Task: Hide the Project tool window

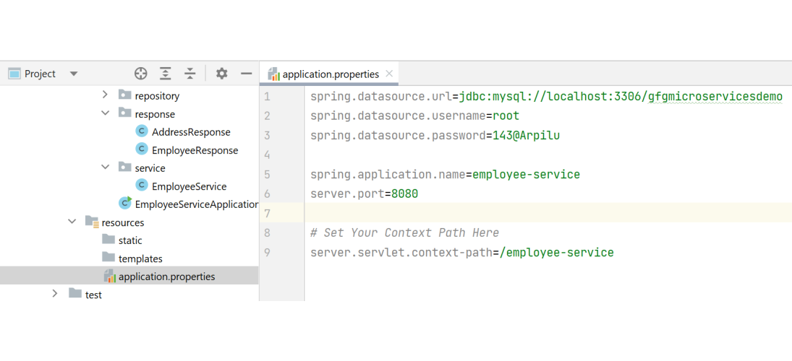Action: [246, 74]
